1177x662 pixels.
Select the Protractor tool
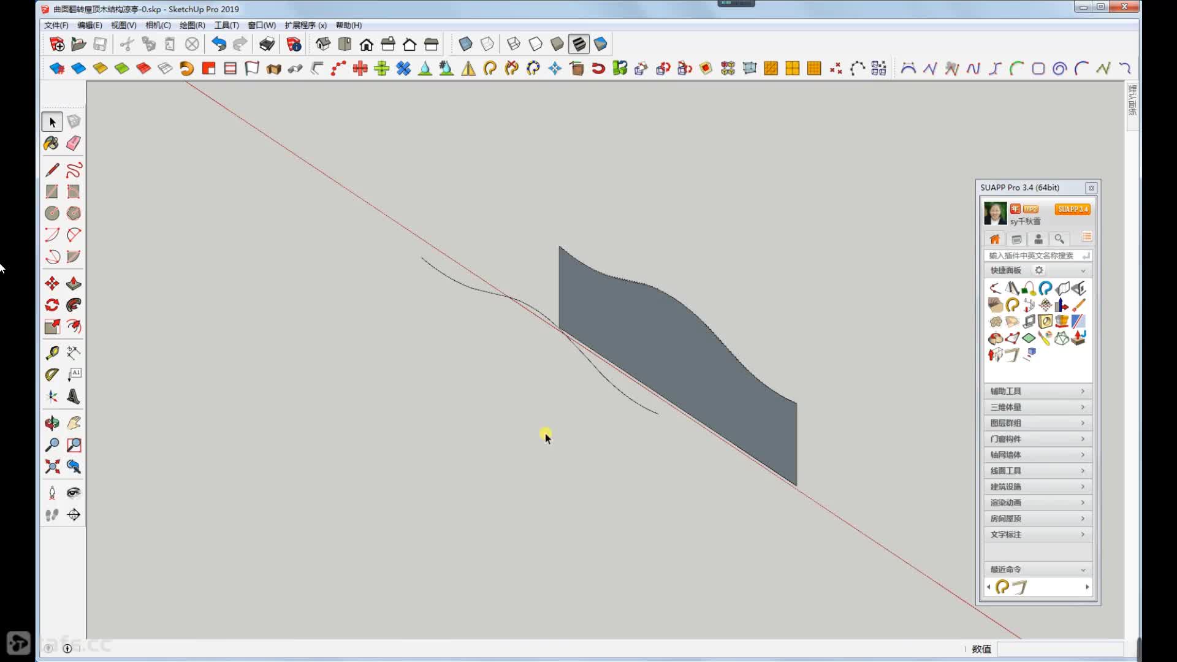pyautogui.click(x=52, y=374)
